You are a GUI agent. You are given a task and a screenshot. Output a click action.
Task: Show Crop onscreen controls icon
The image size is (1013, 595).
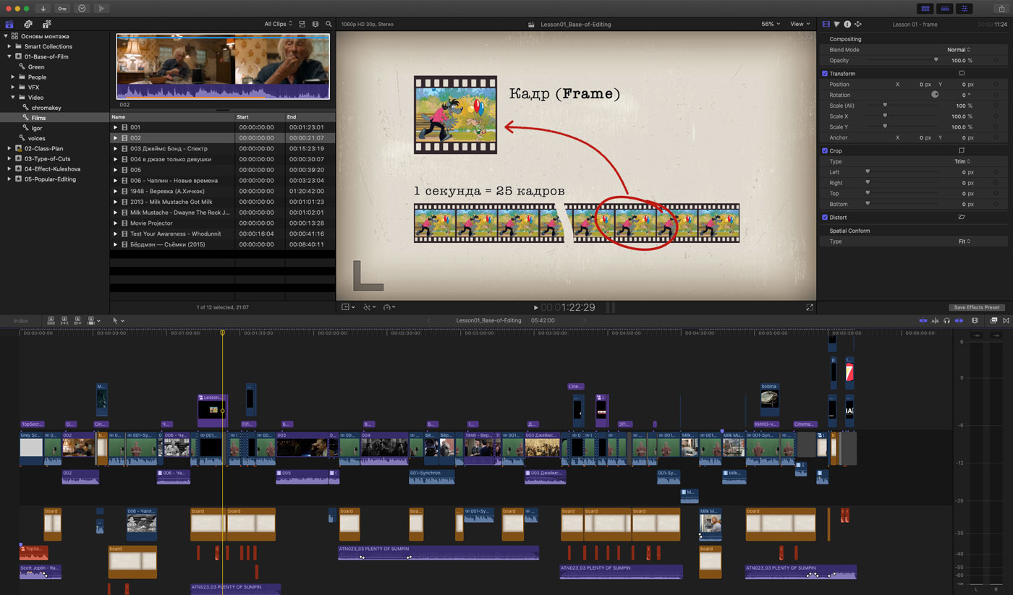coord(962,150)
